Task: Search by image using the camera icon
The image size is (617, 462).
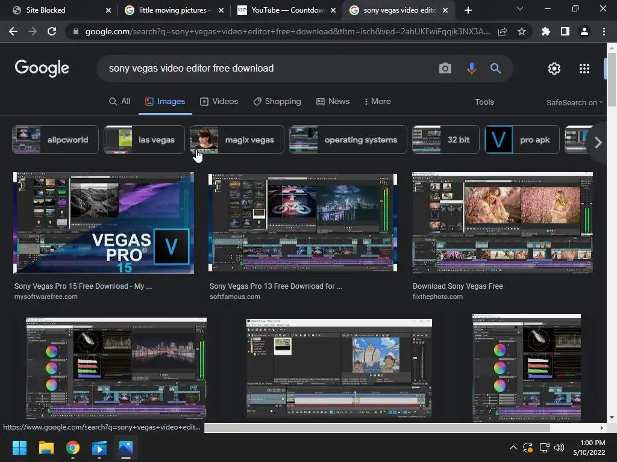Action: [445, 69]
